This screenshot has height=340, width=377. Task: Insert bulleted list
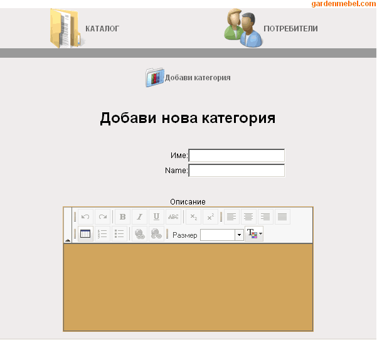click(119, 233)
